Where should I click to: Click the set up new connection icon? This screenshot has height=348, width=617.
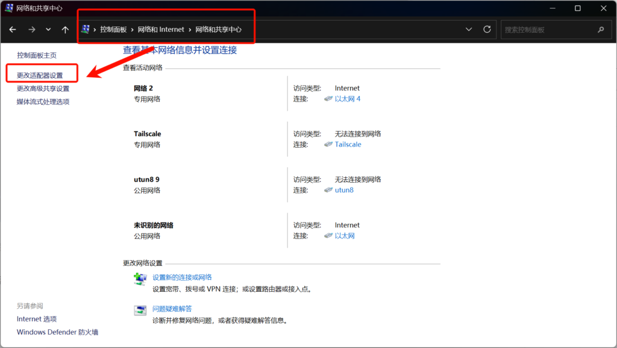(140, 279)
